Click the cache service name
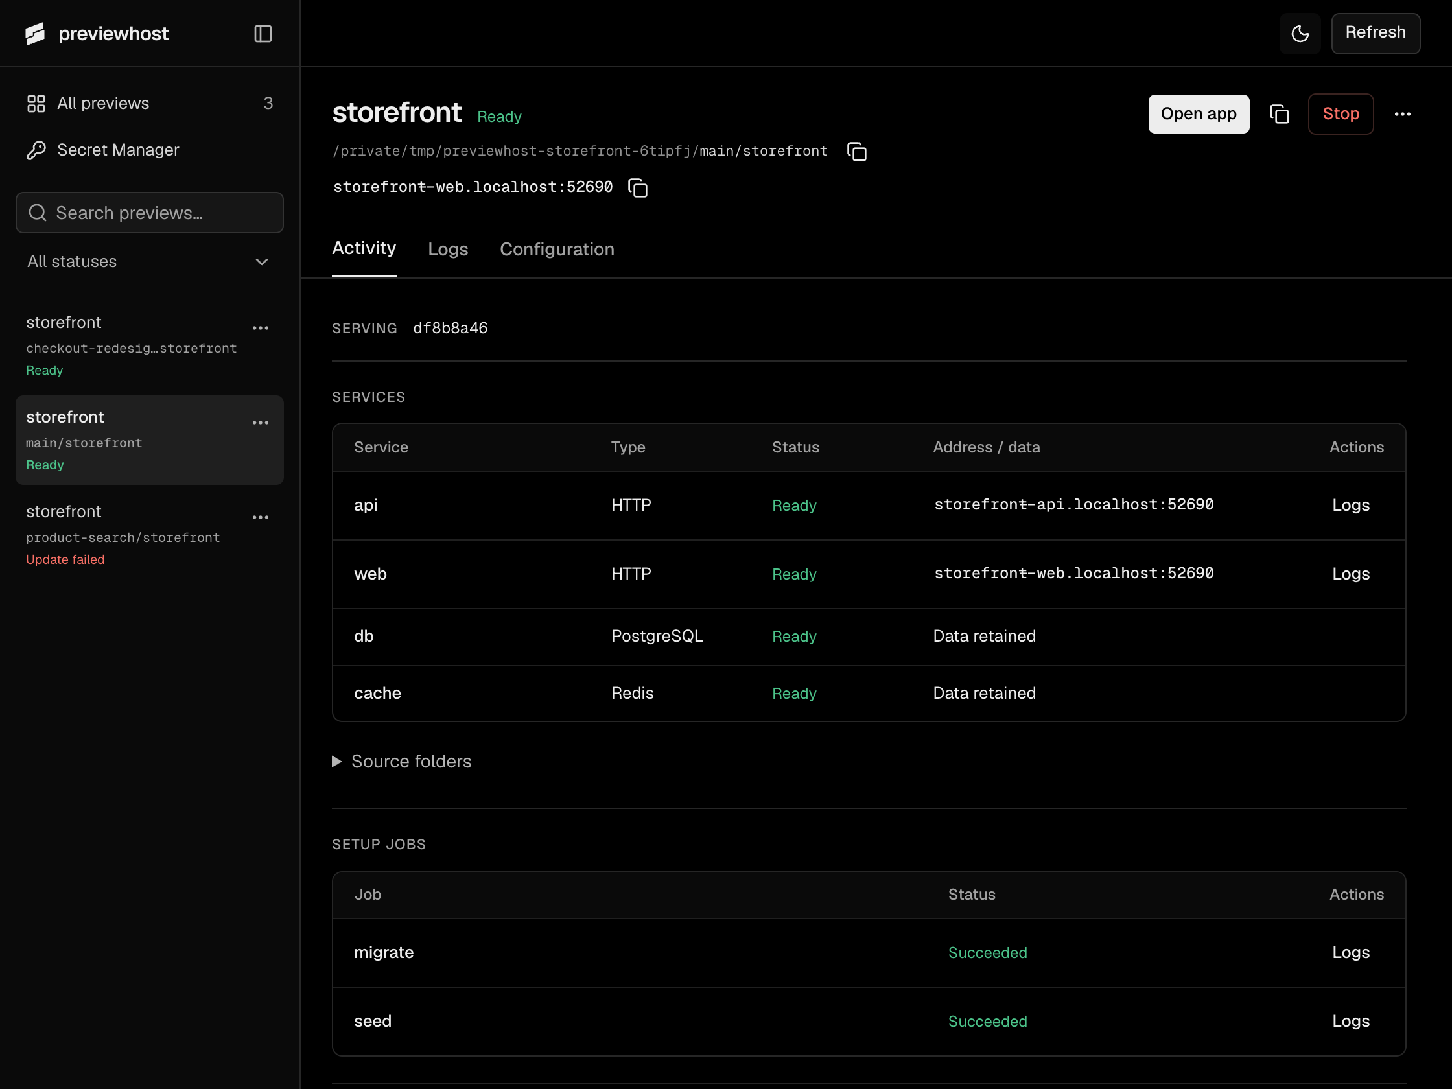Viewport: 1452px width, 1089px height. point(377,693)
